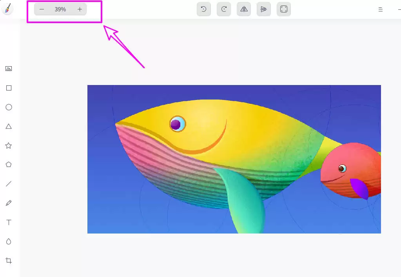The height and width of the screenshot is (277, 401).
Task: Select the Rectangle shape tool
Action: 9,88
